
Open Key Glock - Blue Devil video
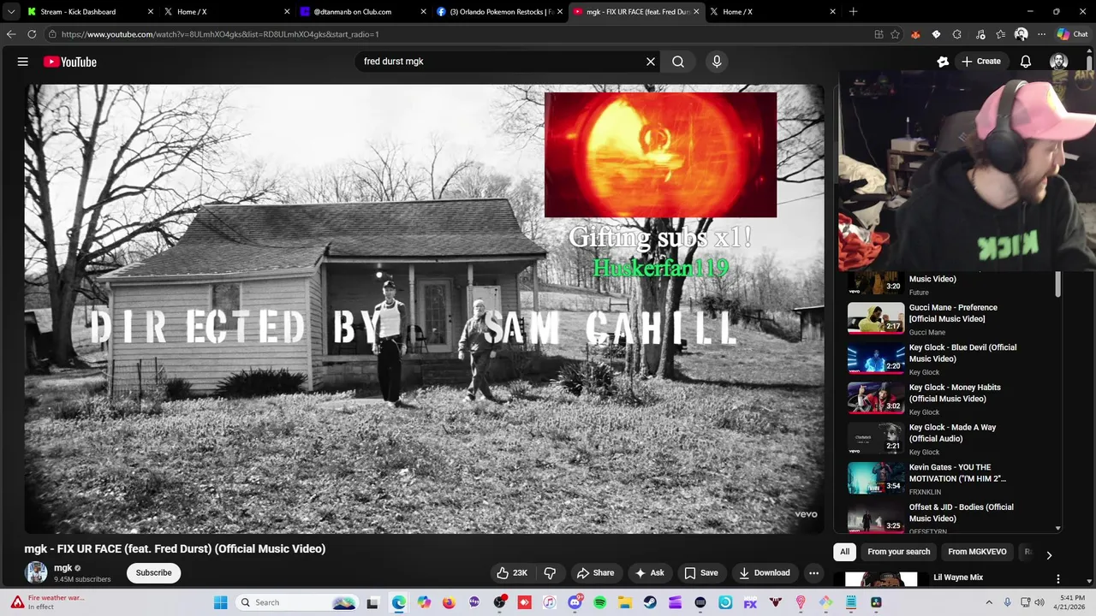876,358
